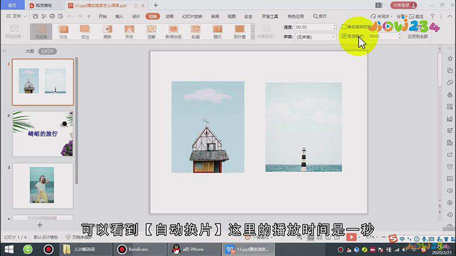
Task: Click the volume icon in system tray
Action: pyautogui.click(x=405, y=250)
